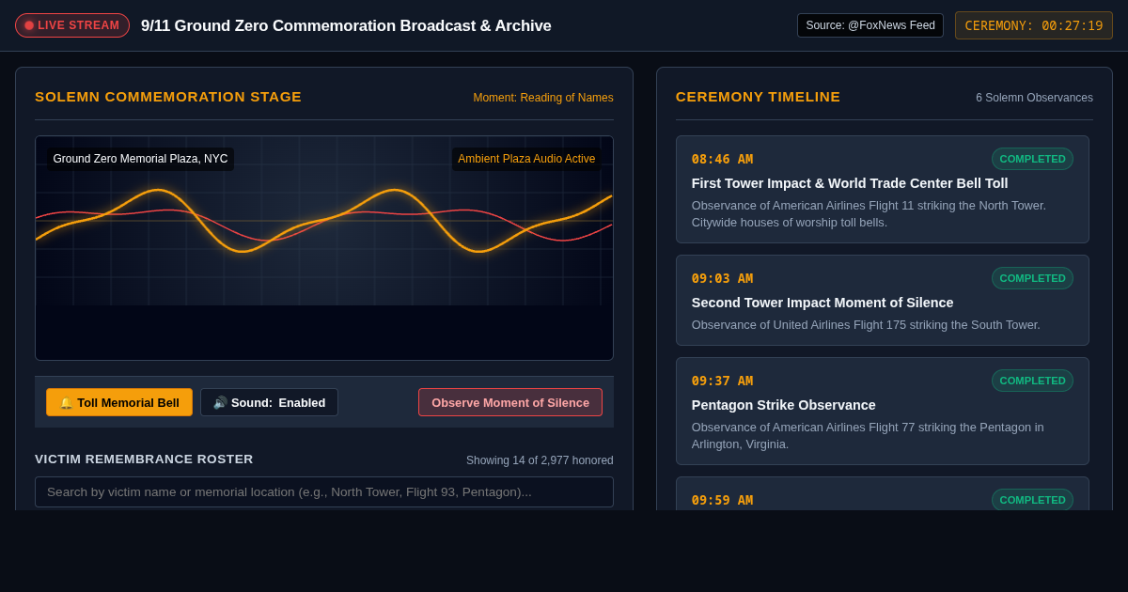Image resolution: width=1128 pixels, height=592 pixels.
Task: Select the 08:46 AM First Tower Impact card
Action: click(x=883, y=190)
